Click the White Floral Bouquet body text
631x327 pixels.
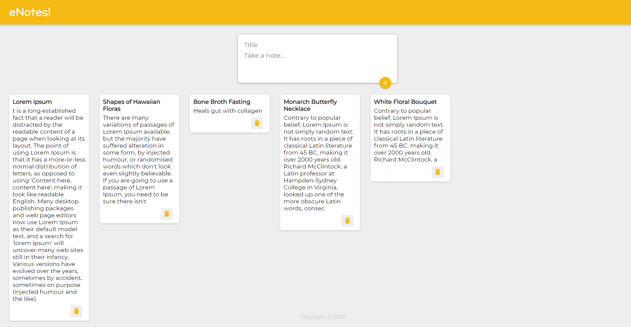coord(408,135)
